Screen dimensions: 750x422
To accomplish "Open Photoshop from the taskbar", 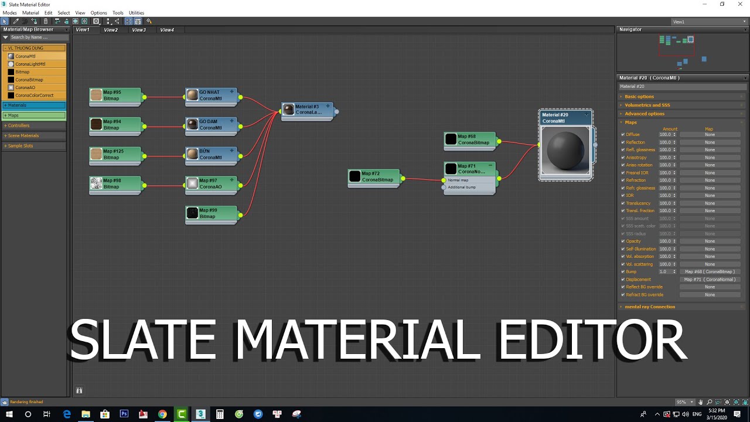I will [124, 414].
